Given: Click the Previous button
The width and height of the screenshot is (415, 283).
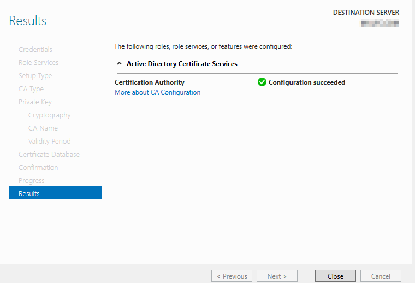Looking at the screenshot, I should (x=232, y=276).
